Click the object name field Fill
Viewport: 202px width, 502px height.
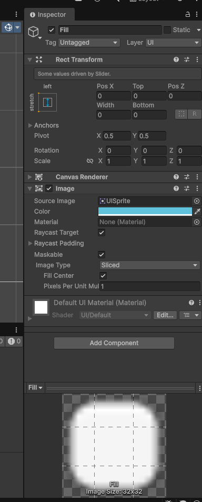point(110,30)
